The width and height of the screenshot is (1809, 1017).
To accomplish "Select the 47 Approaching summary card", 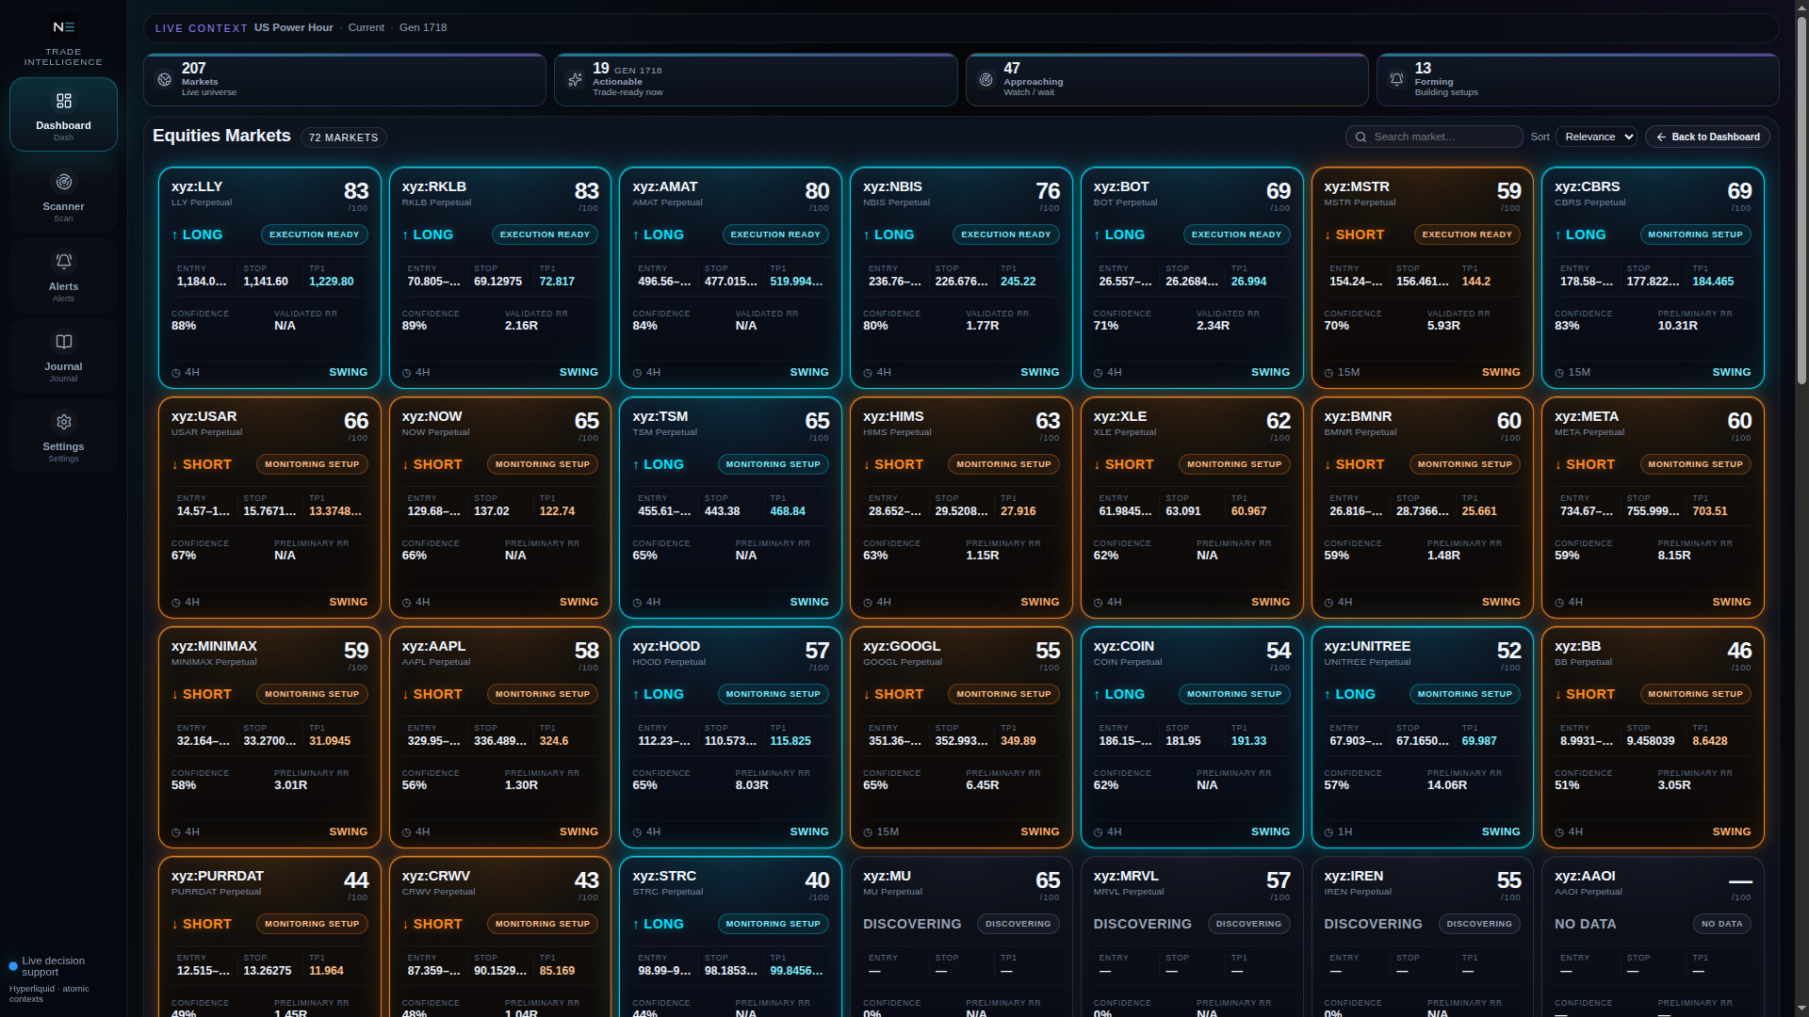I will 1166,80.
